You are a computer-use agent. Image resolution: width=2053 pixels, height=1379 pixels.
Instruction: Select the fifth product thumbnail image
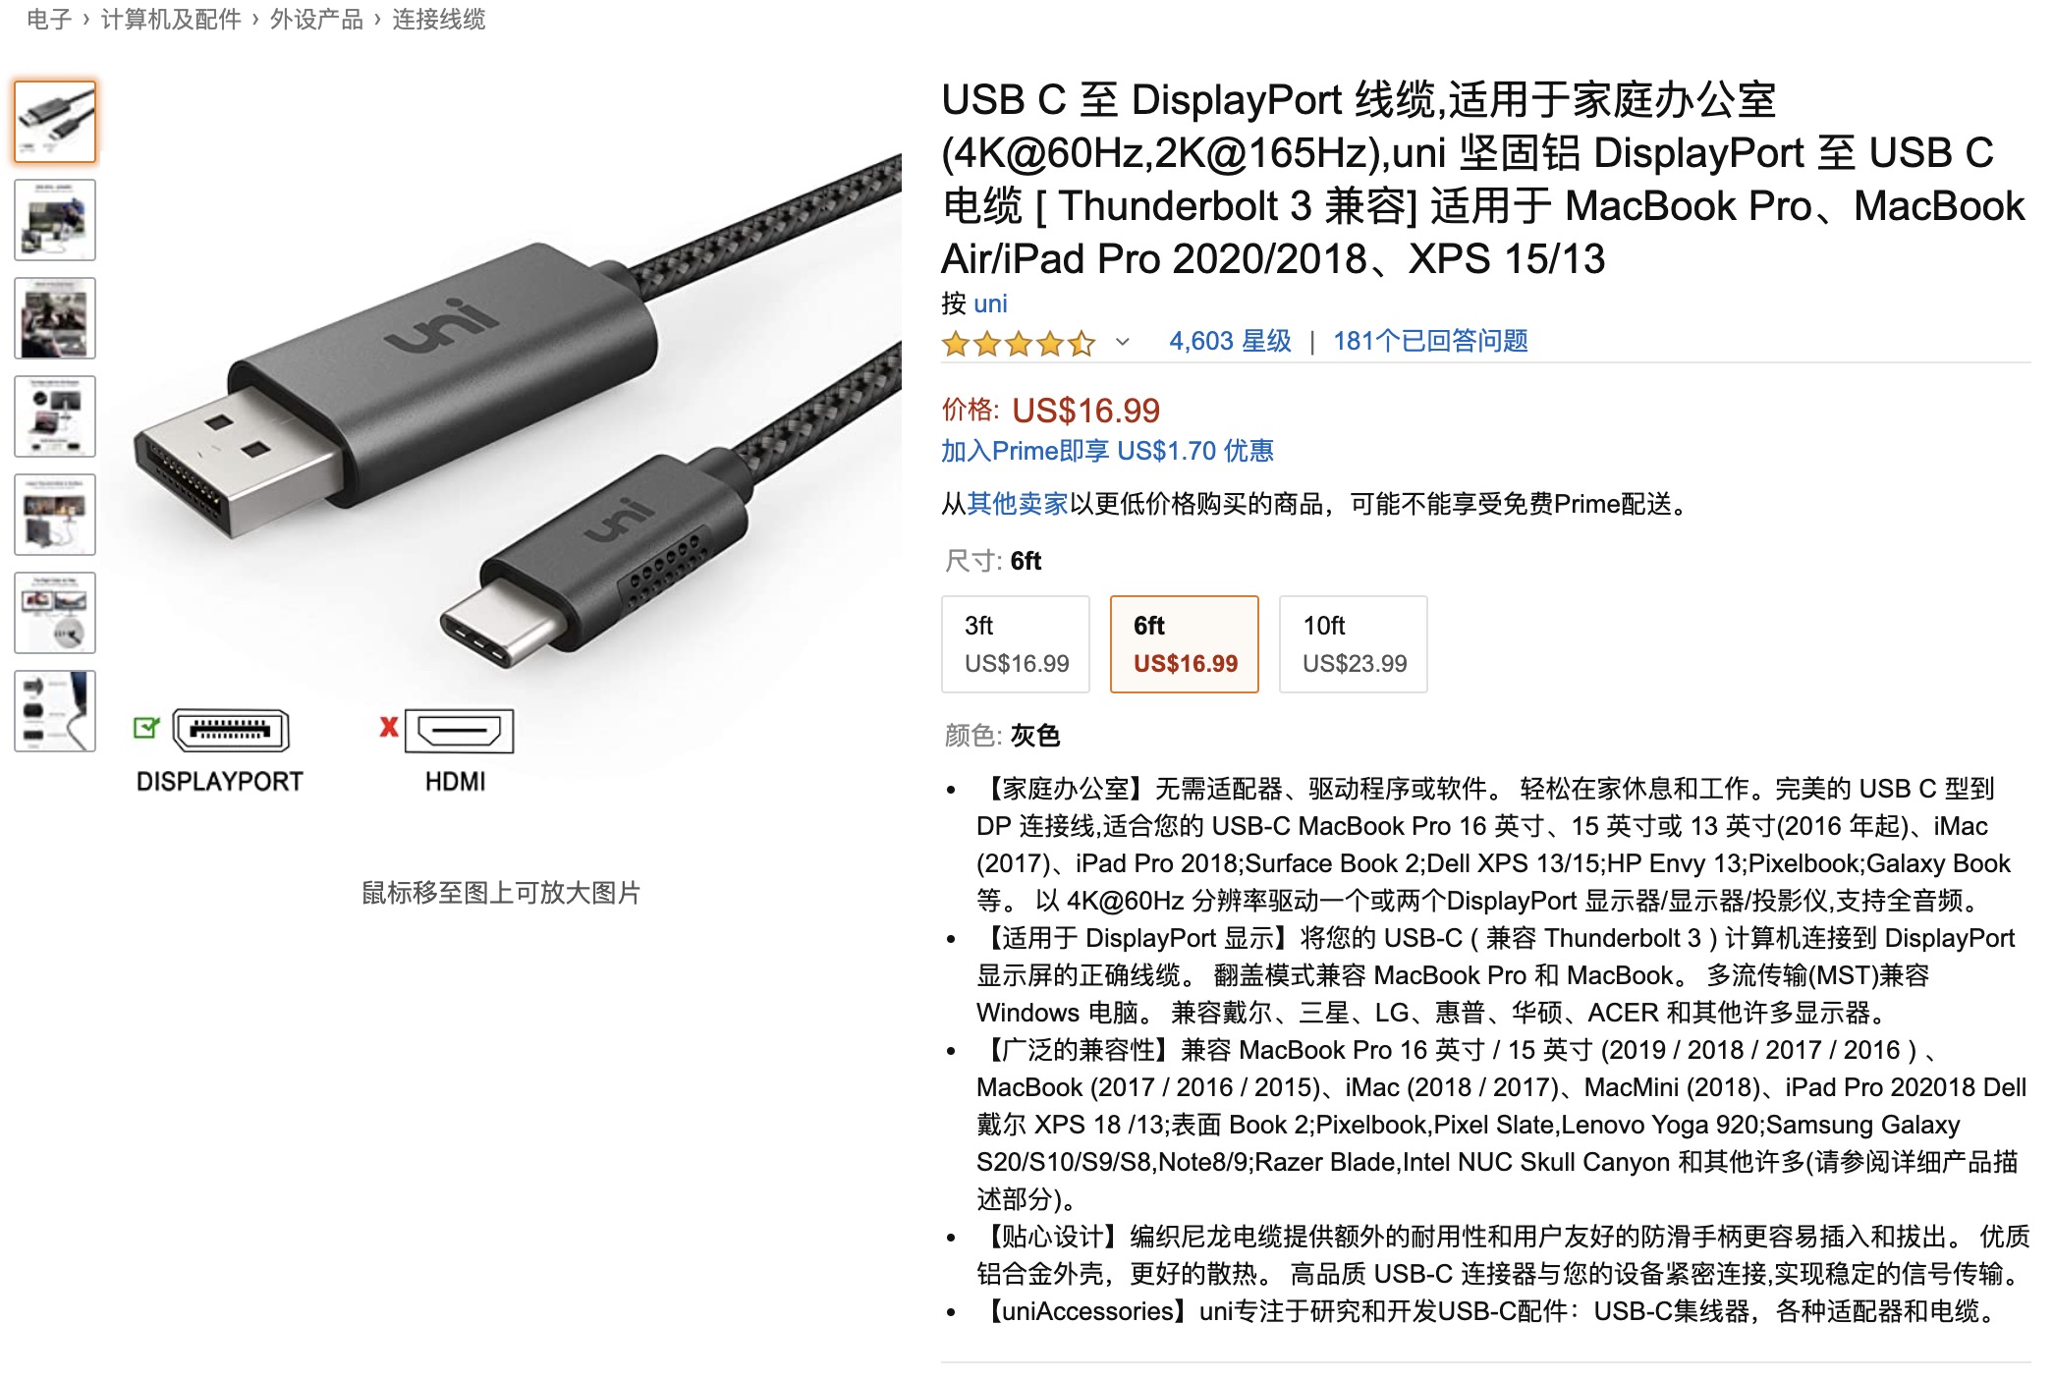pyautogui.click(x=55, y=515)
